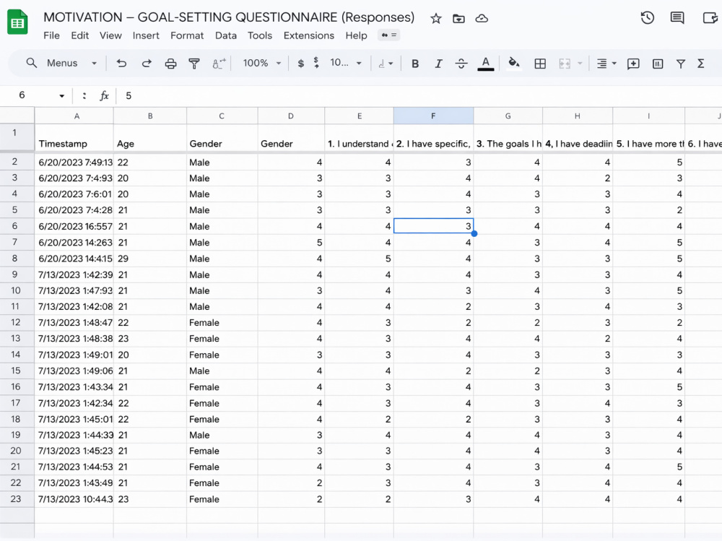
Task: Expand the merge cells dropdown arrow
Action: point(580,64)
